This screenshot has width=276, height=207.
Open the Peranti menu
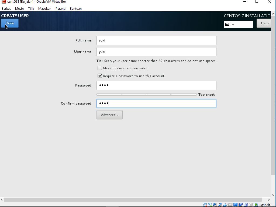tap(60, 9)
